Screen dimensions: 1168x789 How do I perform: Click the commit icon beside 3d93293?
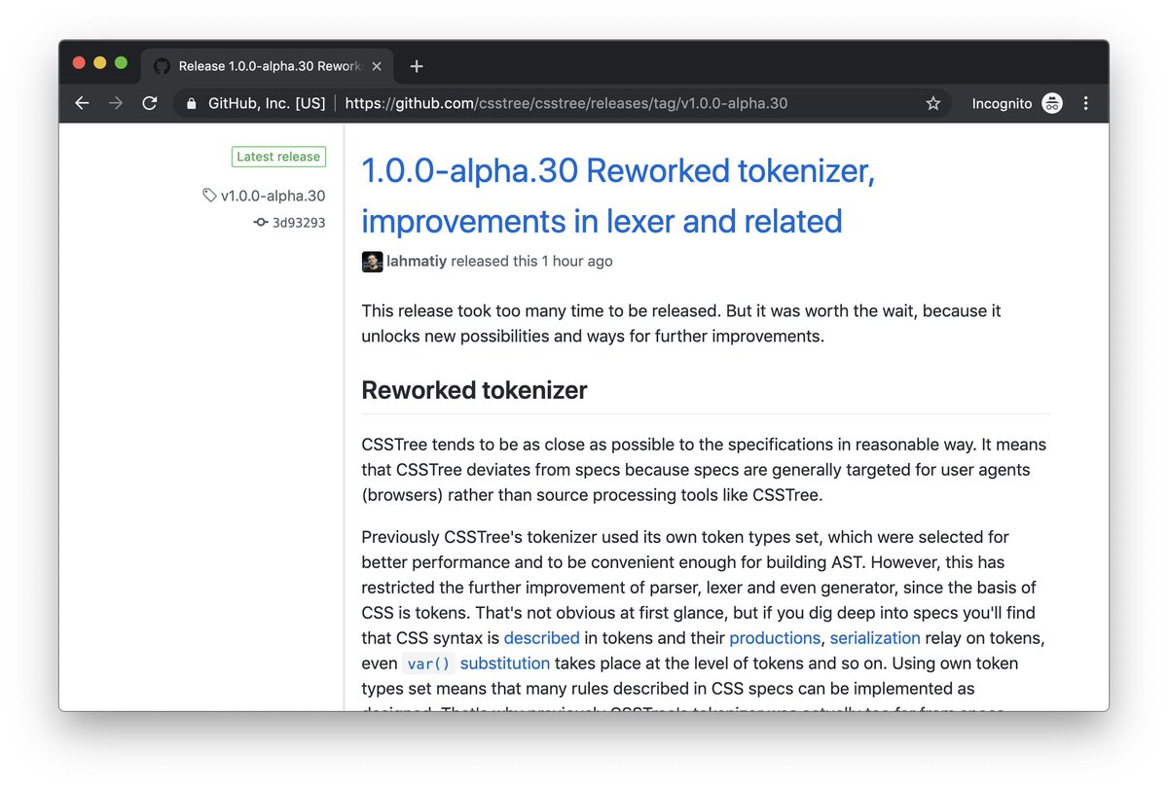tap(261, 223)
